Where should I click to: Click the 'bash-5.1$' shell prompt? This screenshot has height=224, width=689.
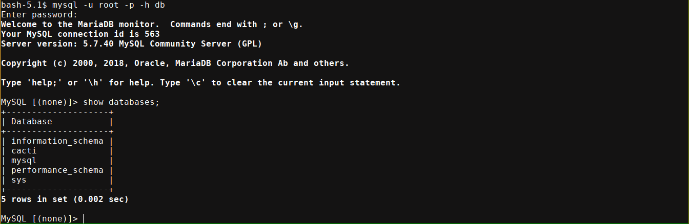point(24,5)
